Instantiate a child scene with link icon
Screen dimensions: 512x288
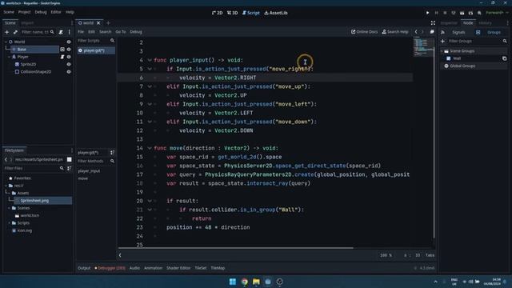[15, 32]
